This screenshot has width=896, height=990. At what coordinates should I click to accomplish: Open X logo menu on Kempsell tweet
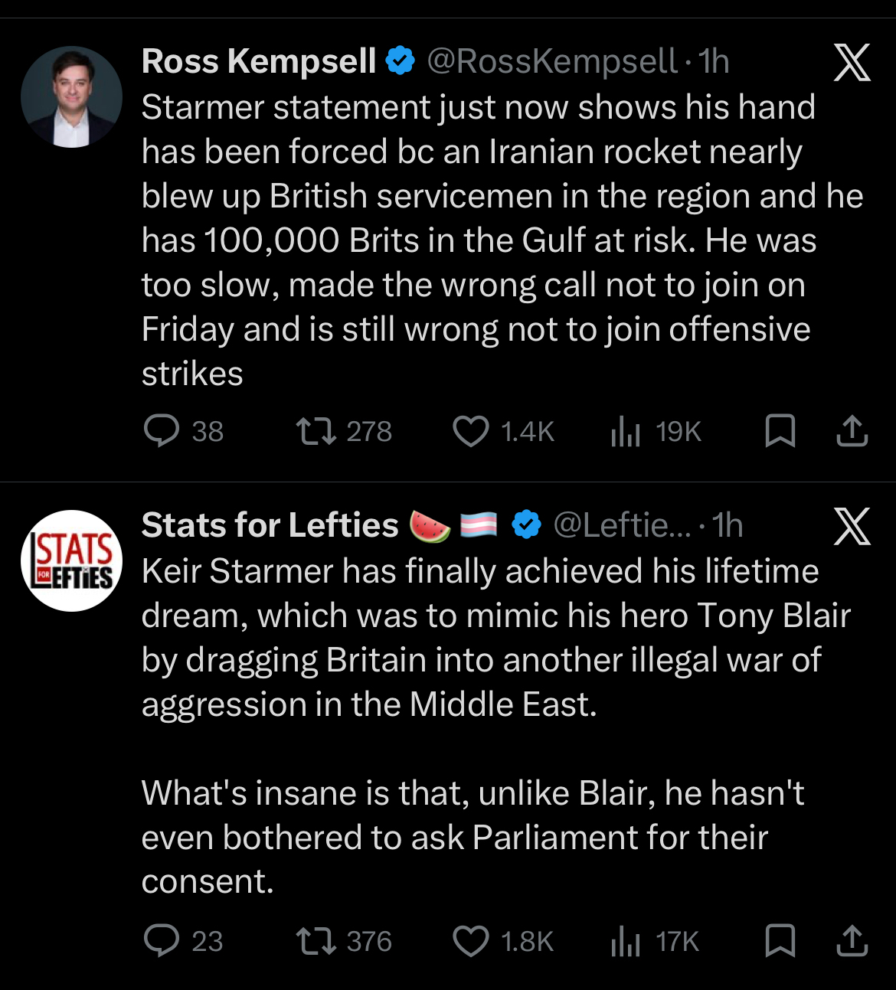click(x=852, y=63)
